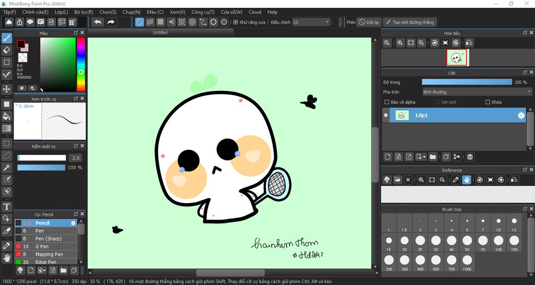This screenshot has height=285, width=535.
Task: Adjust the Độ trong opacity slider
Action: [467, 82]
